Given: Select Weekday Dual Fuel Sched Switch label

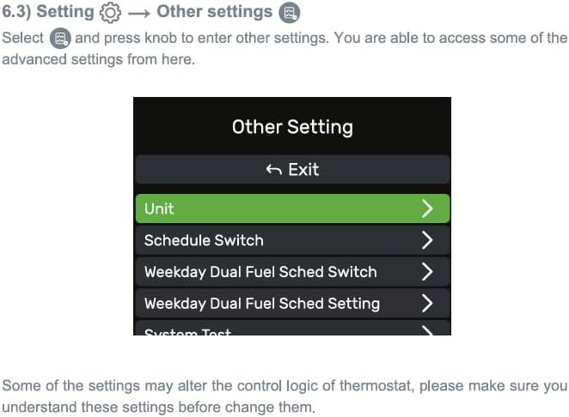Looking at the screenshot, I should click(260, 272).
